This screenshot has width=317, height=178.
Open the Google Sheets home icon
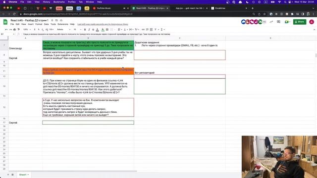tap(5, 22)
